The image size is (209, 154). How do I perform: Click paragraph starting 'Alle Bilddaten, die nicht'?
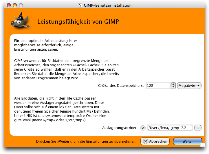[62, 109]
